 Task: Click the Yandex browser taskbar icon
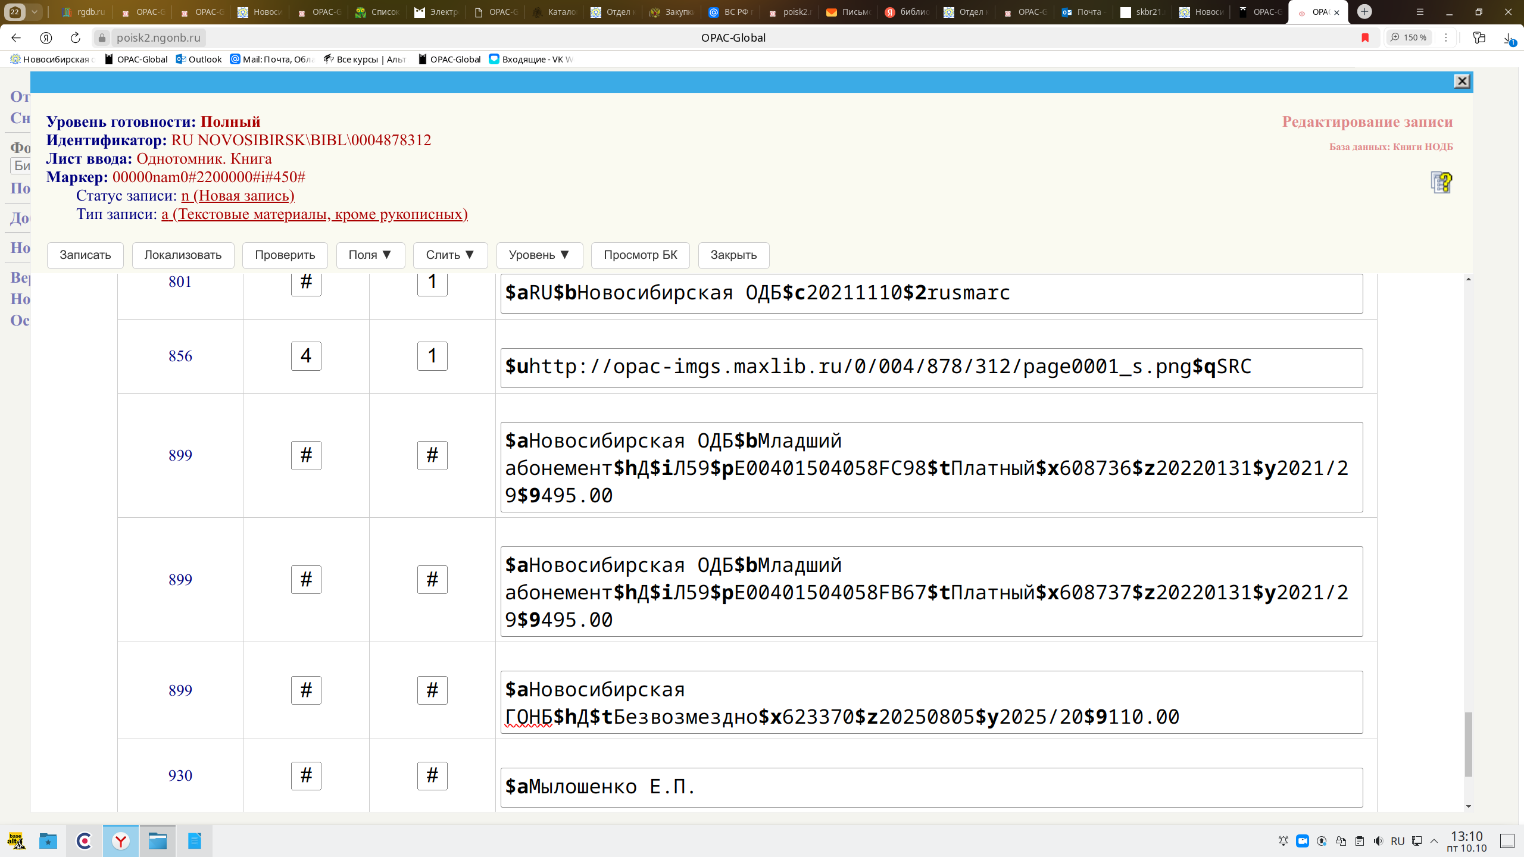coord(121,840)
